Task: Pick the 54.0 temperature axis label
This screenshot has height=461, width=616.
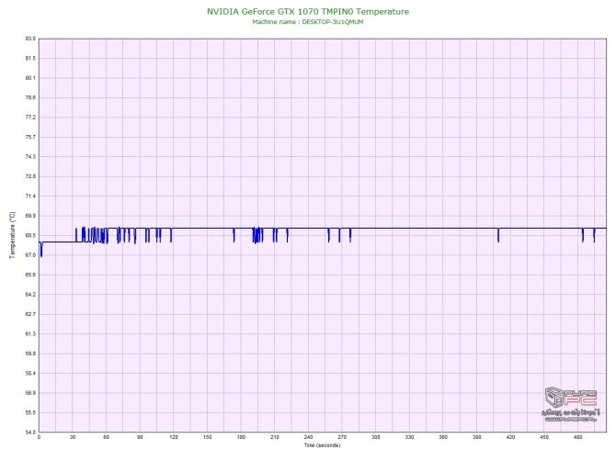Action: click(x=30, y=433)
